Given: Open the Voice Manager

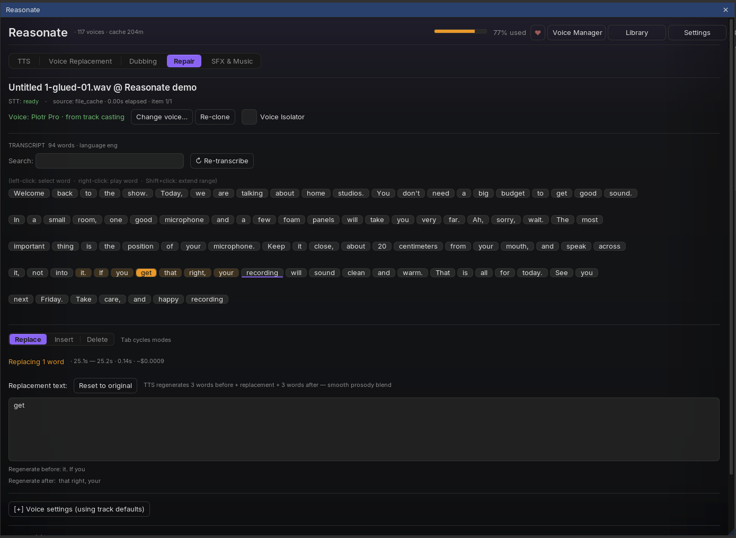Looking at the screenshot, I should pyautogui.click(x=577, y=32).
